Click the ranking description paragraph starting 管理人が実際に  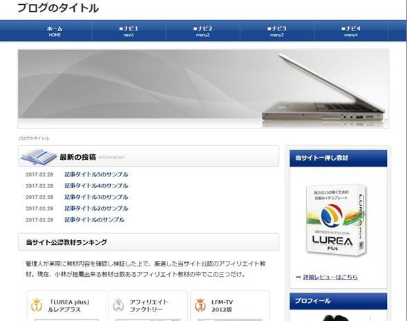(145, 269)
